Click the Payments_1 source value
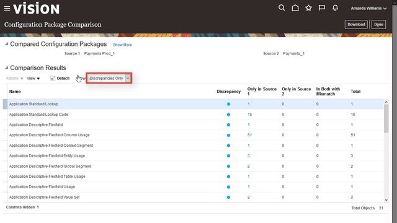Viewport: 397px width, 223px height. [293, 54]
